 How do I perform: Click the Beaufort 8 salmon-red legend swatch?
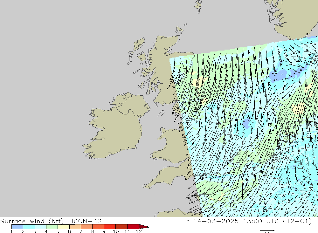(x=98, y=227)
